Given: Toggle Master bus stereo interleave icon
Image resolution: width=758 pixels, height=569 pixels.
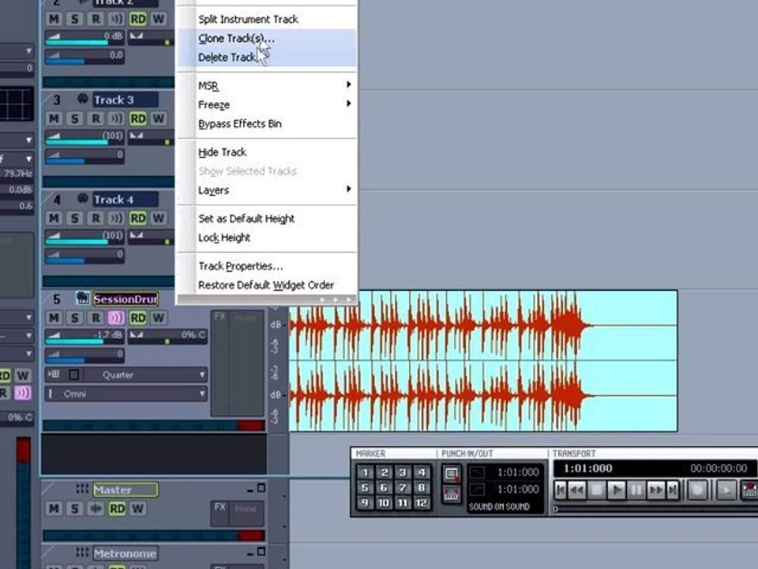Looking at the screenshot, I should tap(96, 508).
